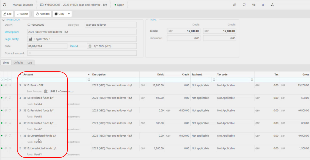
Task: Click the comment icon on the Fund C line
Action: pyautogui.click(x=10, y=123)
